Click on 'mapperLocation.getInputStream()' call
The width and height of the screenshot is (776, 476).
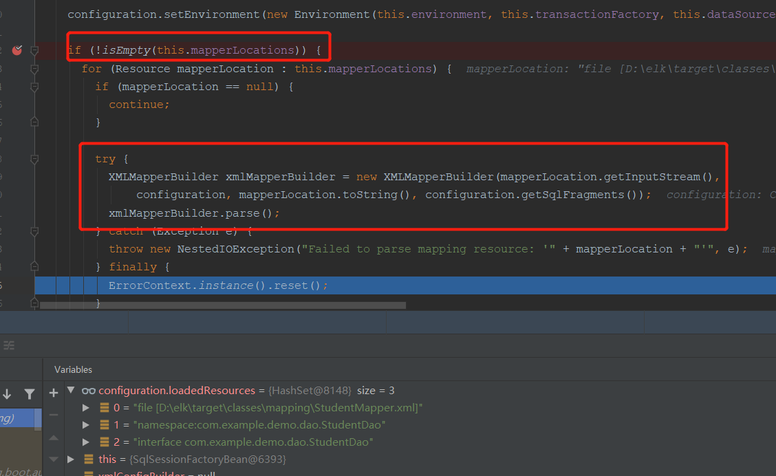[606, 177]
